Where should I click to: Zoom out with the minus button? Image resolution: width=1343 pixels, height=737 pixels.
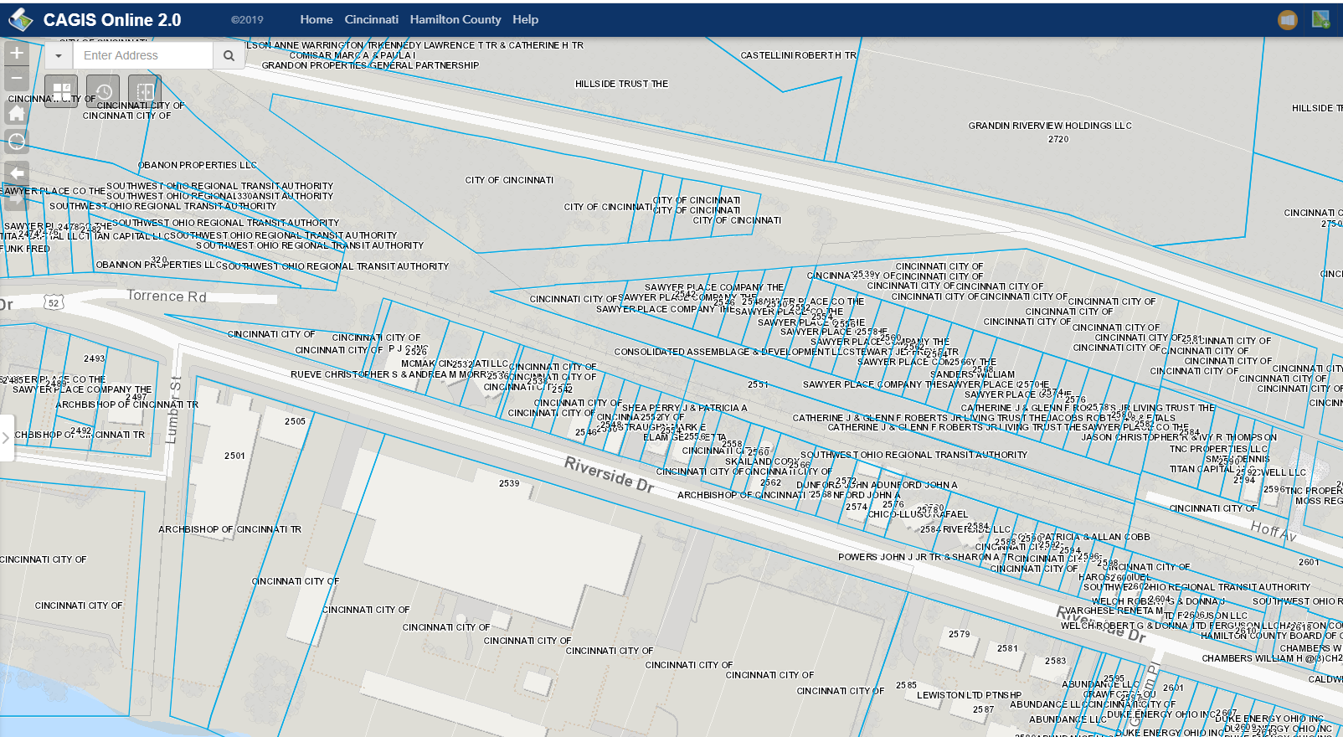coord(17,78)
